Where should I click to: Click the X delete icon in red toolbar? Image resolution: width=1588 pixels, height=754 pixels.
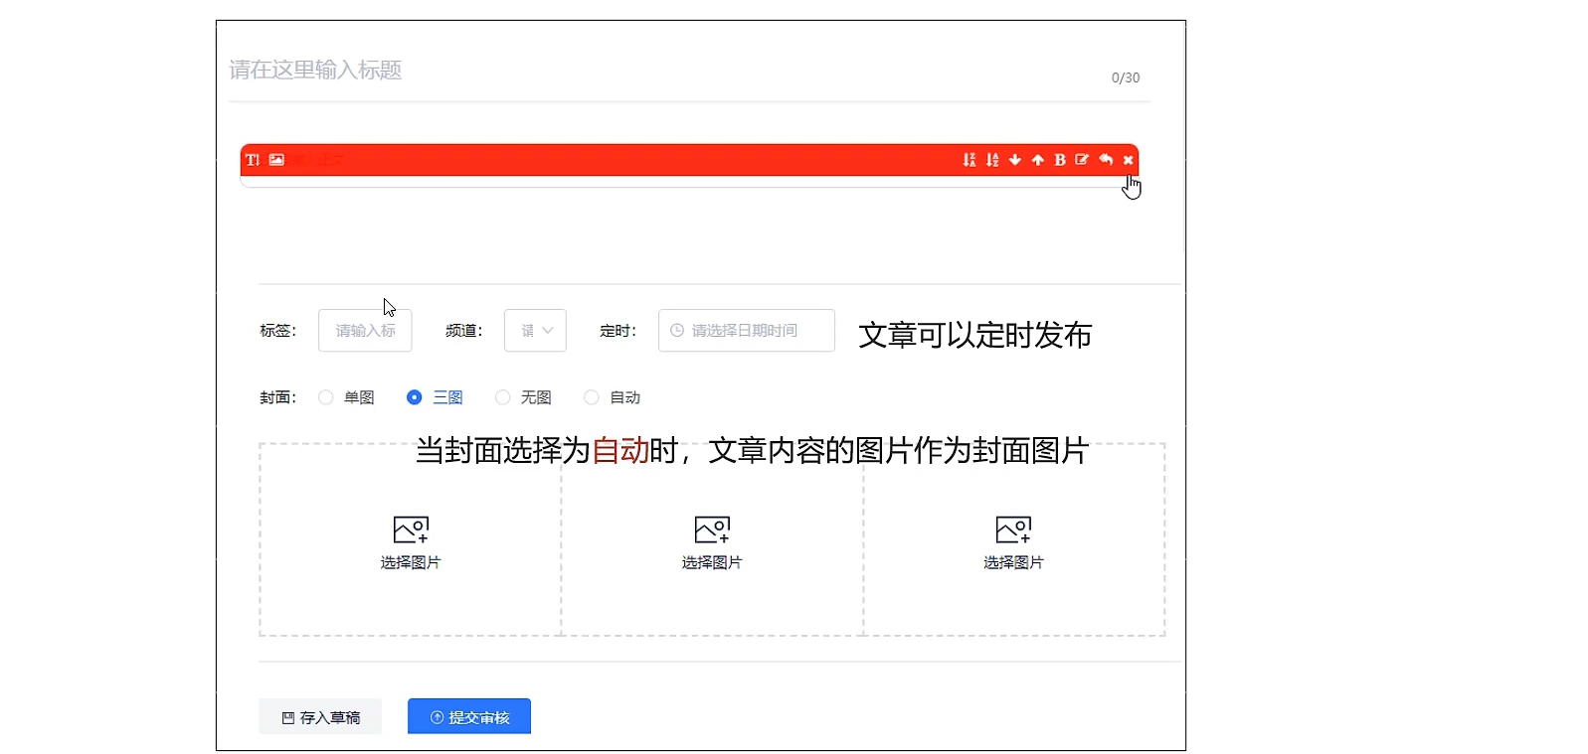click(x=1129, y=160)
